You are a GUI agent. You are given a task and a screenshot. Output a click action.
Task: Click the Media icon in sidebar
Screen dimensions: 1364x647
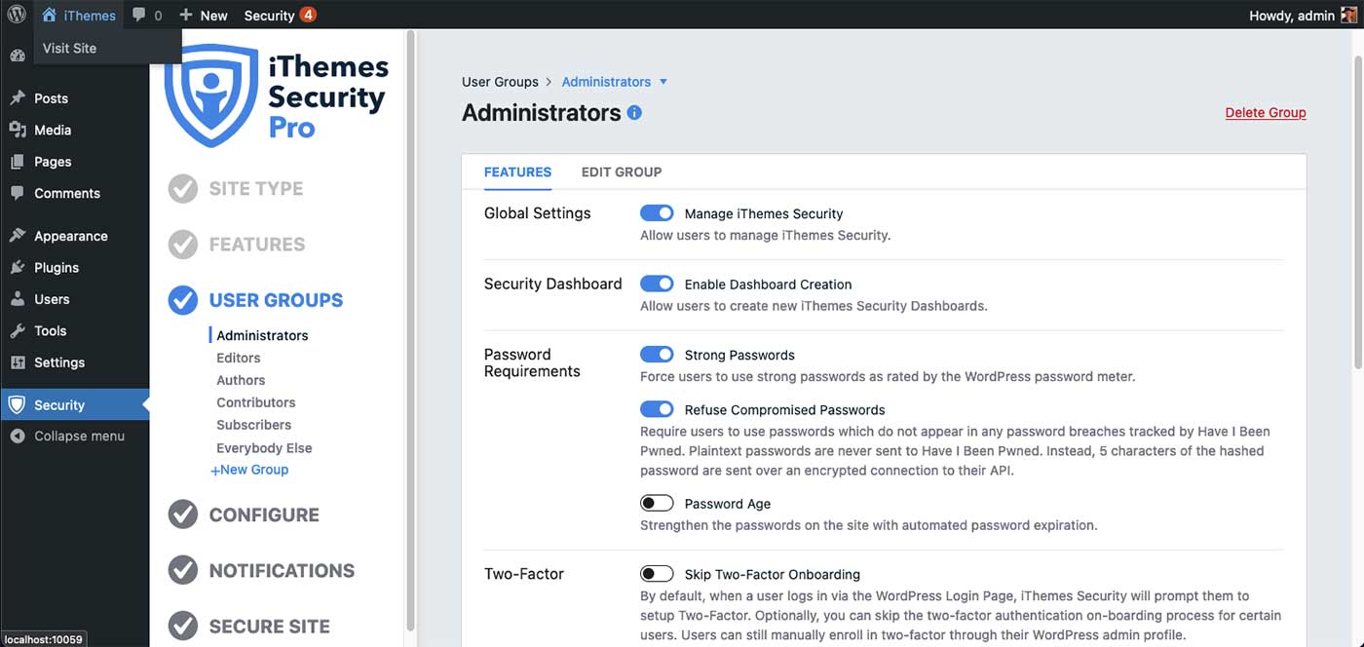18,130
